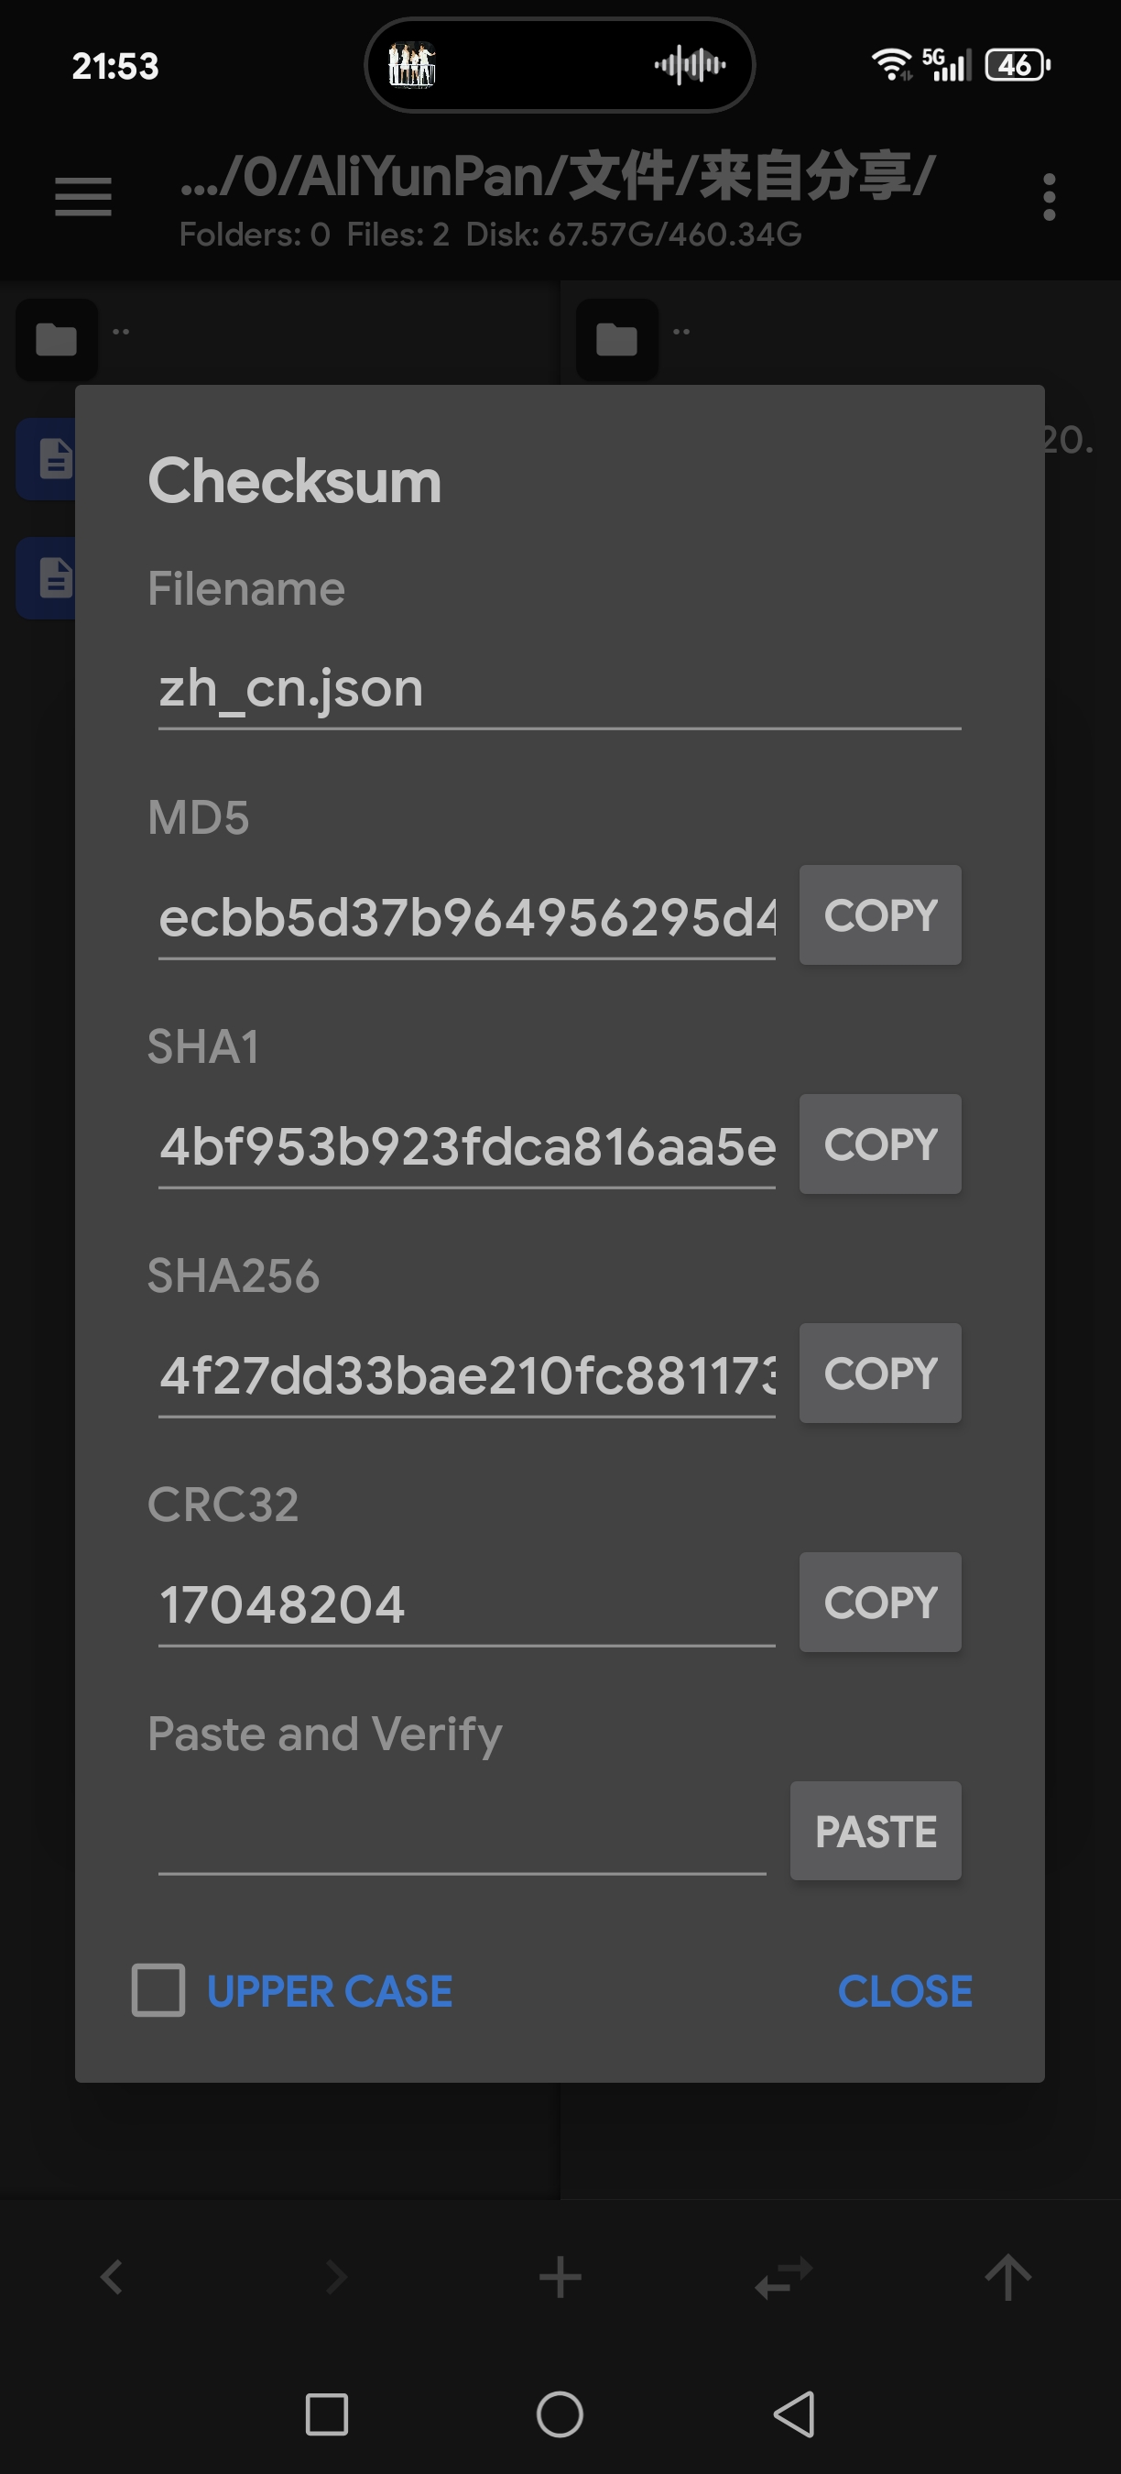1121x2474 pixels.
Task: Open the three-dot overflow menu
Action: click(1049, 197)
